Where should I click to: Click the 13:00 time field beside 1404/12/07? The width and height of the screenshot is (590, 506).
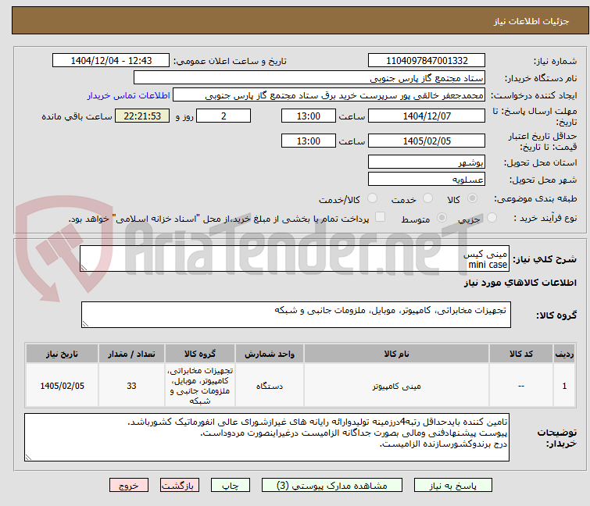tap(309, 116)
